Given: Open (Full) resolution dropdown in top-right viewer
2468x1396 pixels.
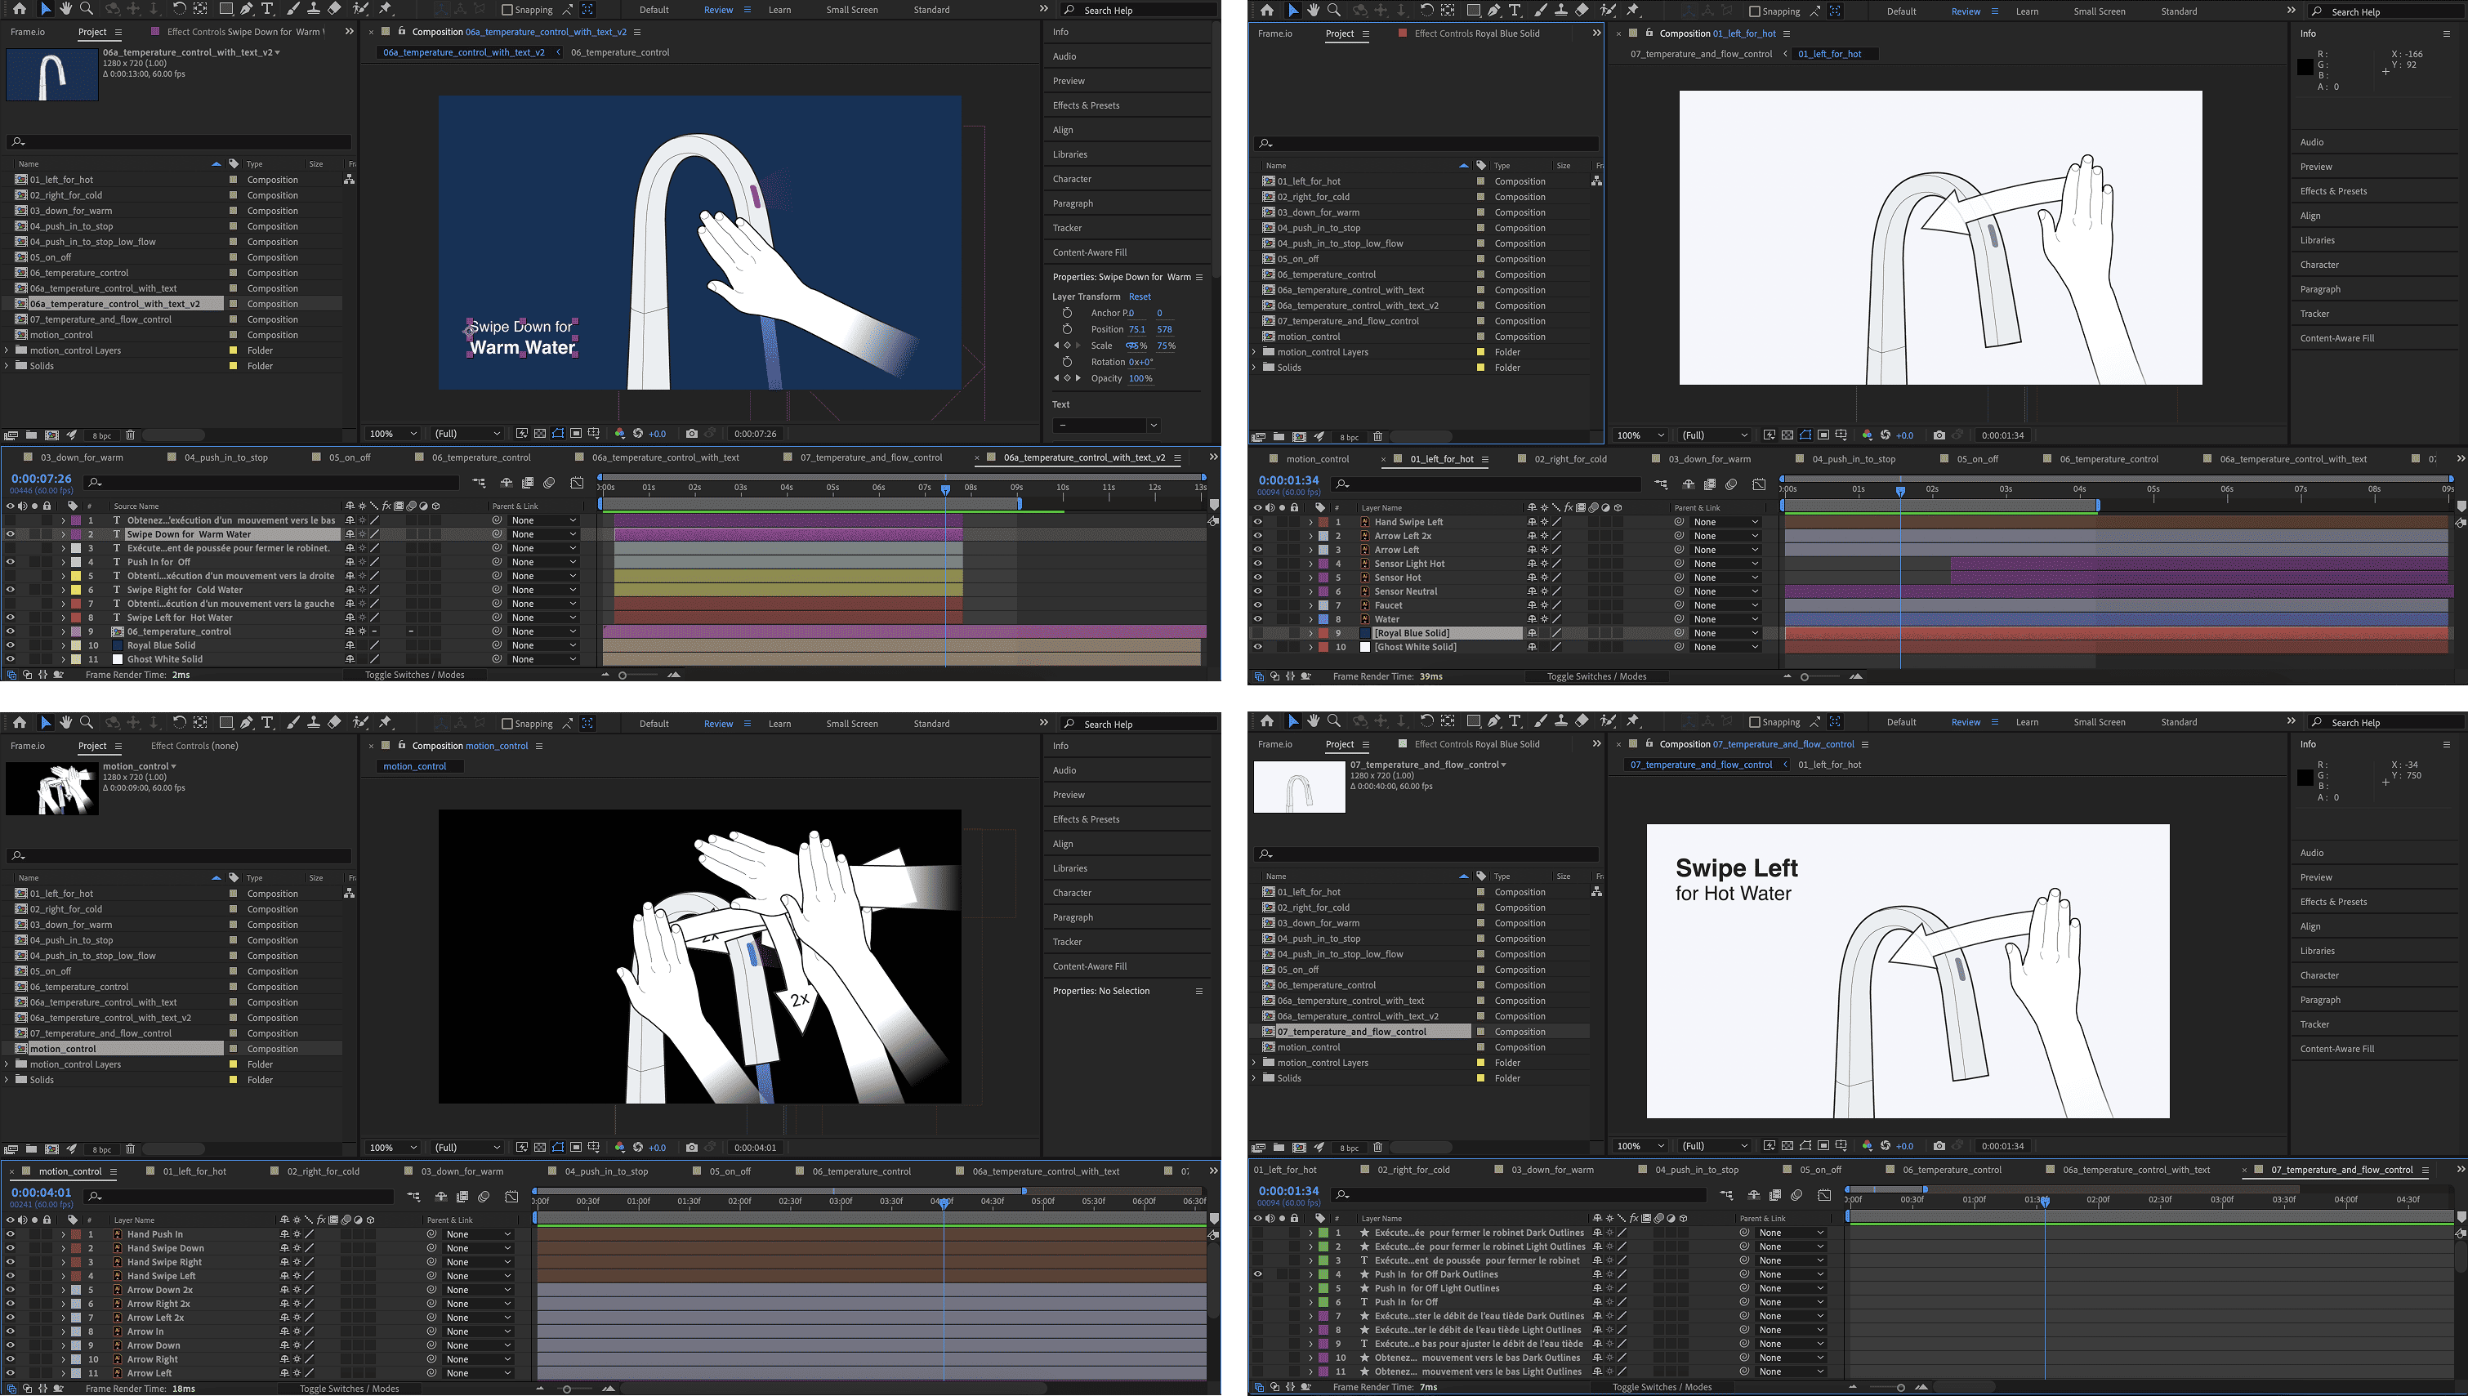Looking at the screenshot, I should click(x=1715, y=435).
